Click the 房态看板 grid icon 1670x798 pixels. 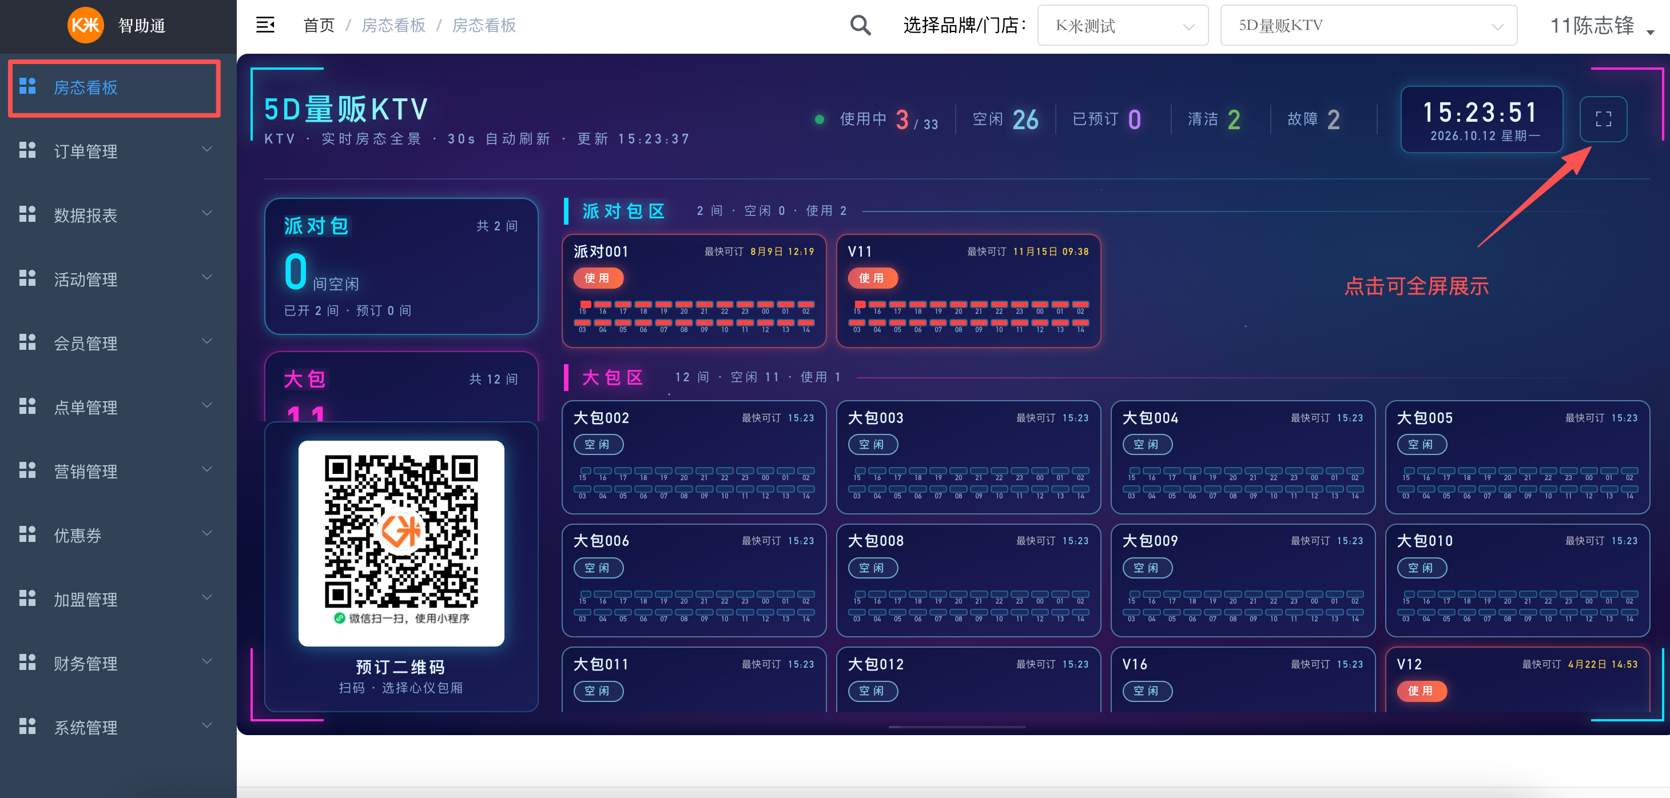[27, 86]
